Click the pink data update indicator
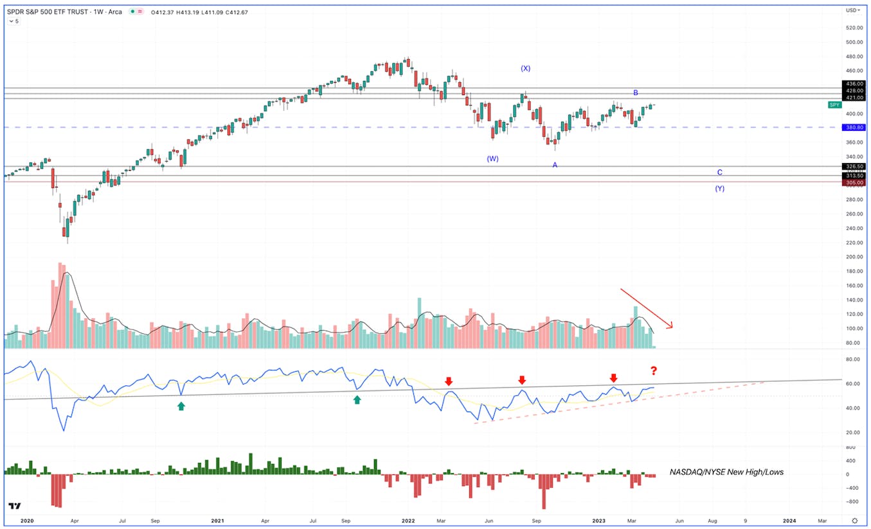Viewport: 871px width, 529px height. tap(140, 12)
